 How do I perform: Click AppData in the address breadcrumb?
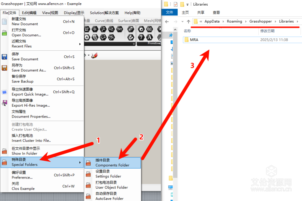click(212, 22)
